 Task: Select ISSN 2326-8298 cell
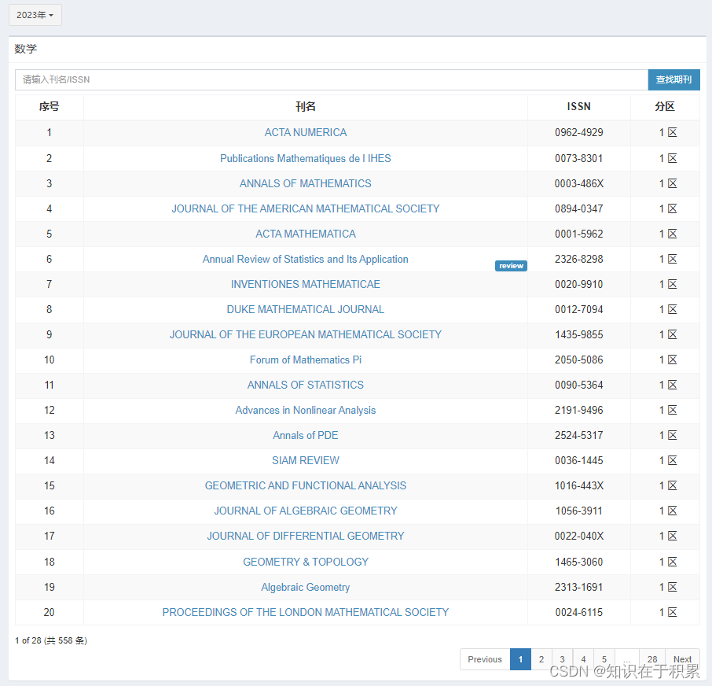pyautogui.click(x=579, y=259)
